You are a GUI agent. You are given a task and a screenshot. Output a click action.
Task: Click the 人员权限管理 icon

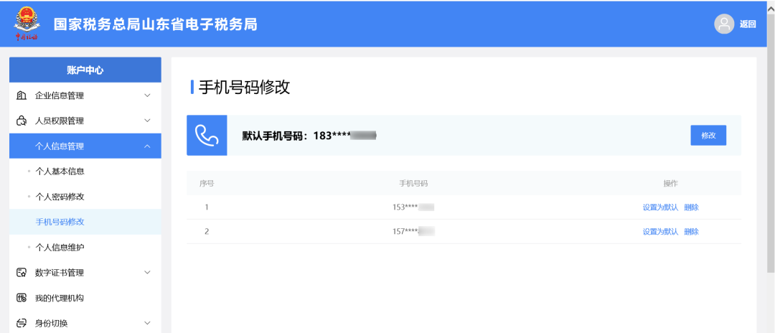point(22,121)
